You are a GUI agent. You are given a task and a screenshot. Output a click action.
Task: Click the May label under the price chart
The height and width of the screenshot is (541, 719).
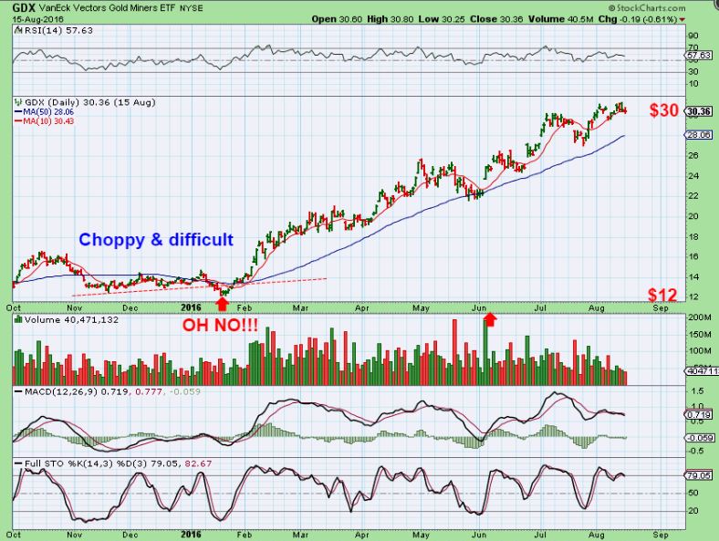pos(421,307)
